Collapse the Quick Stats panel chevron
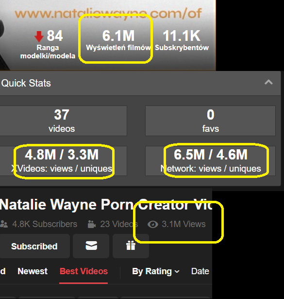The width and height of the screenshot is (284, 299). (x=268, y=82)
